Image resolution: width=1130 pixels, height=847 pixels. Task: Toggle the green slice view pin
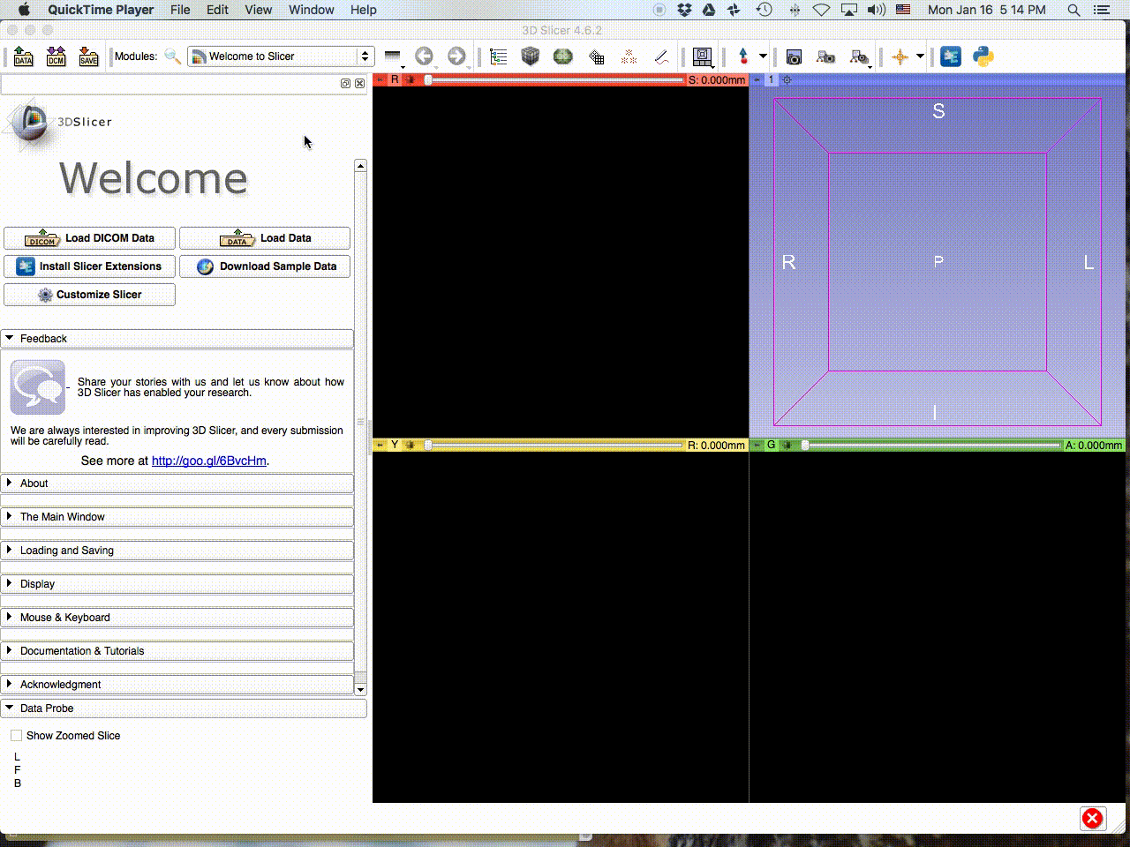[x=757, y=446]
